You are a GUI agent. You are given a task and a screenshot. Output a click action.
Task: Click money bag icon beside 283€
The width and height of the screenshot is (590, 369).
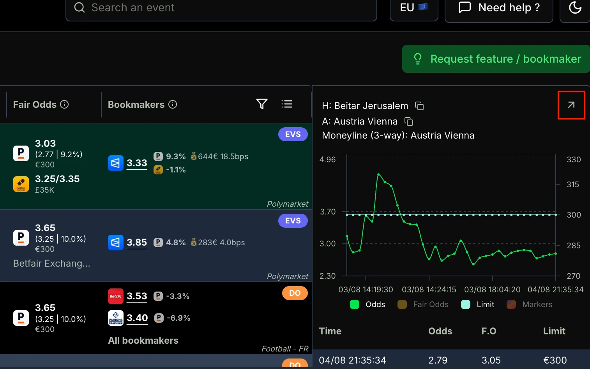pos(193,242)
